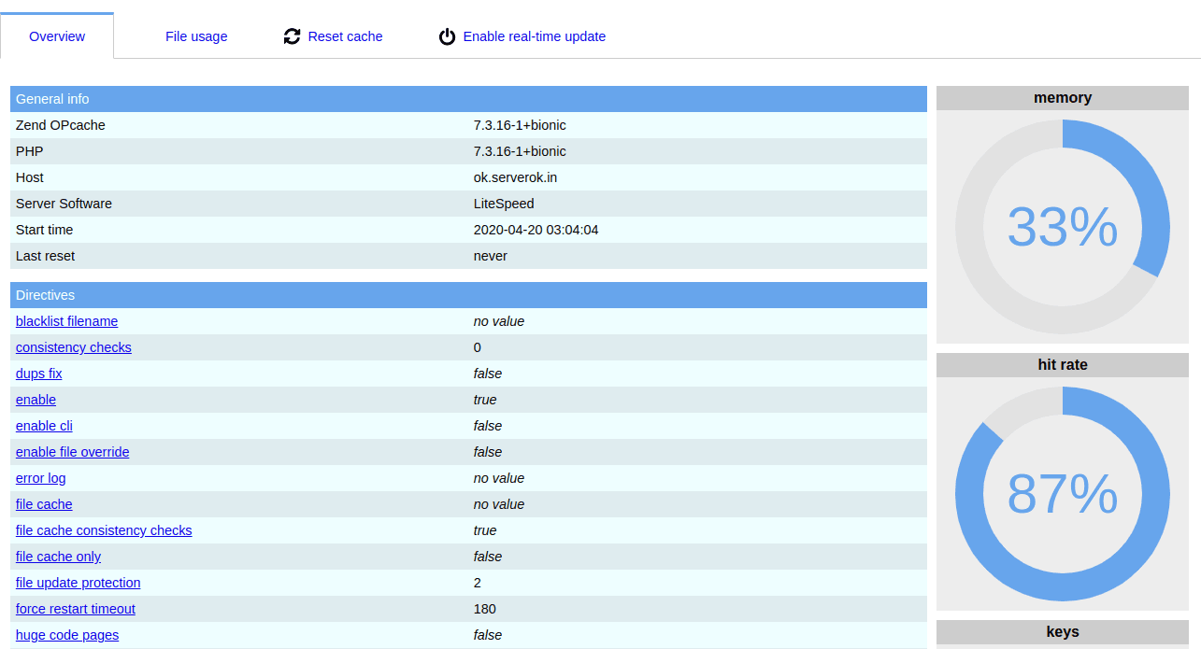Open the consistency checks directive
This screenshot has height=649, width=1201.
tap(73, 346)
